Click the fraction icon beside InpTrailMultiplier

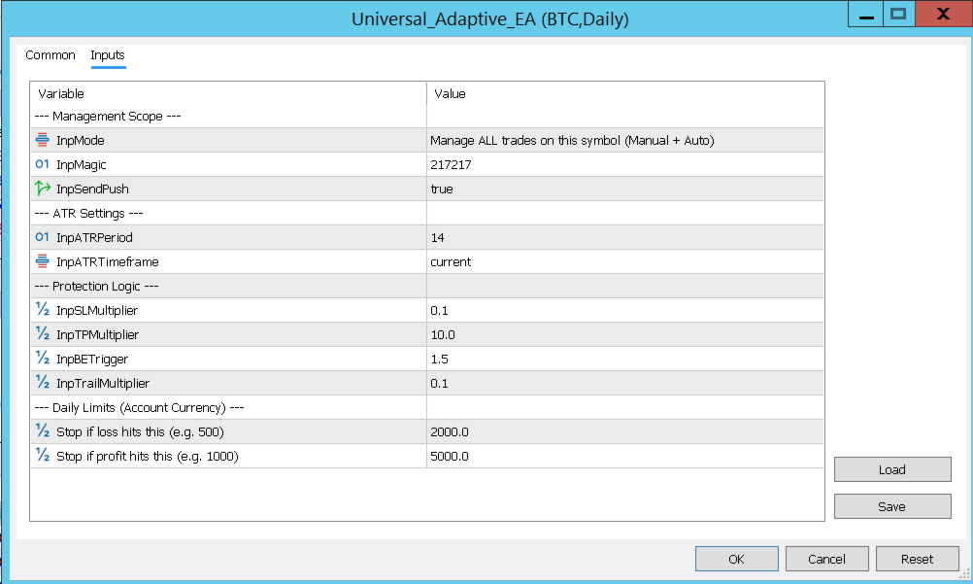point(42,382)
